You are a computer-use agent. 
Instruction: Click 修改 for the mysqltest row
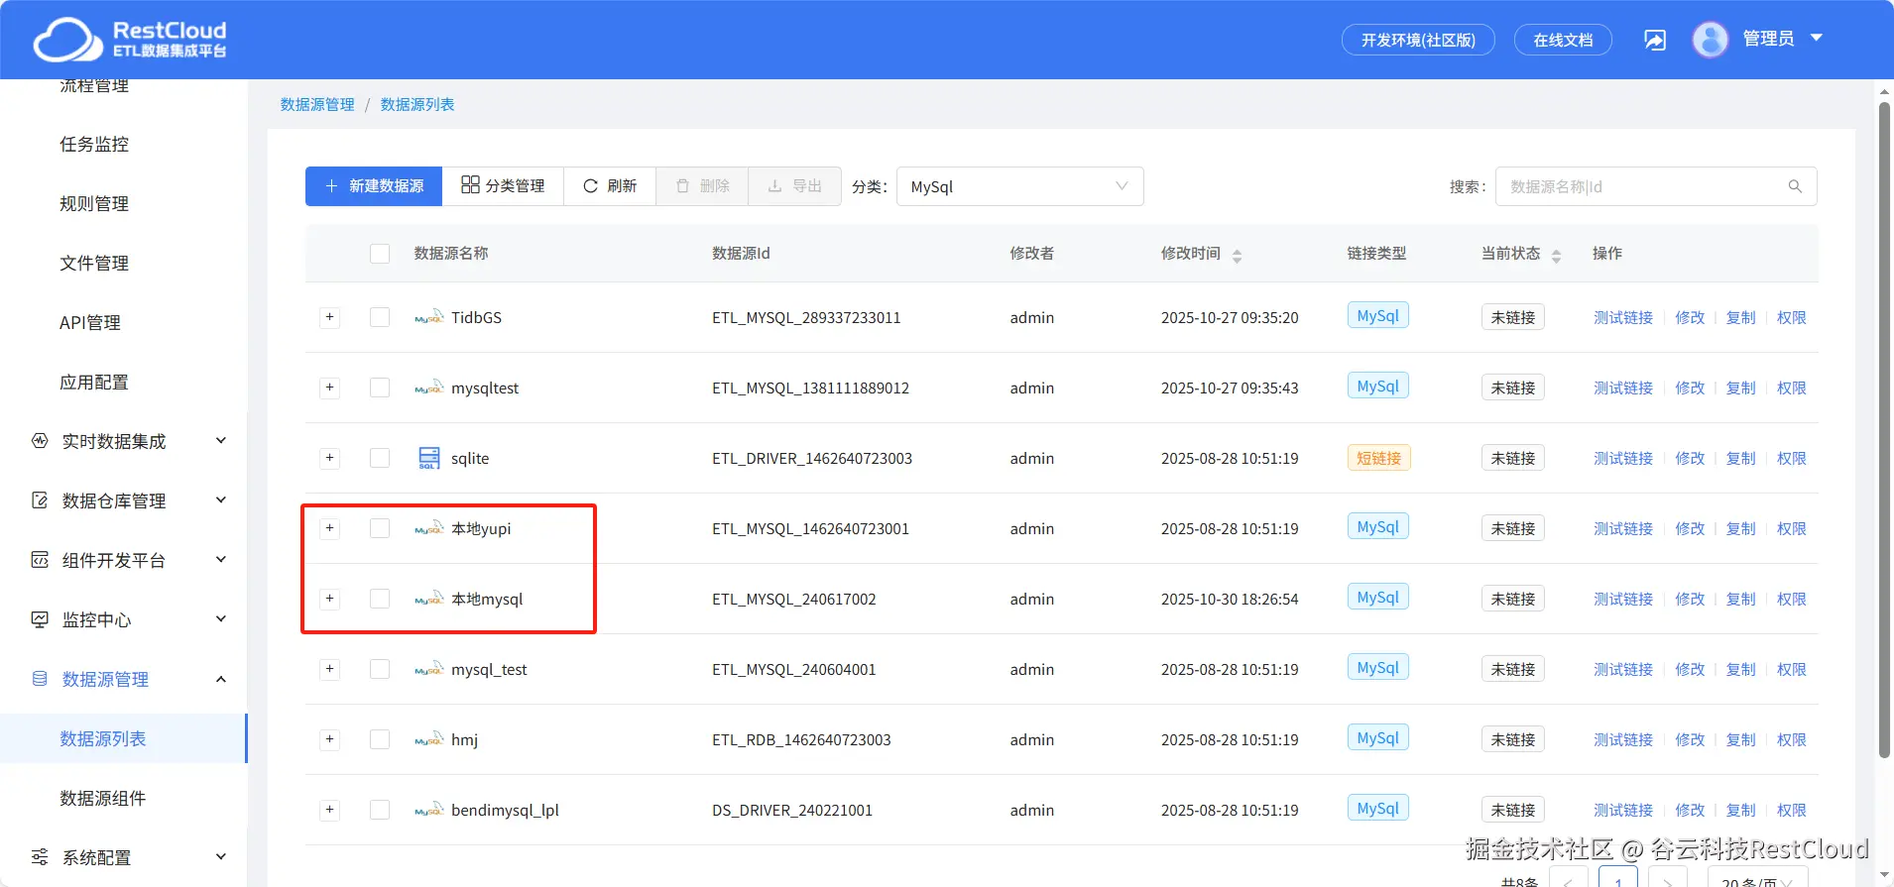pyautogui.click(x=1690, y=388)
